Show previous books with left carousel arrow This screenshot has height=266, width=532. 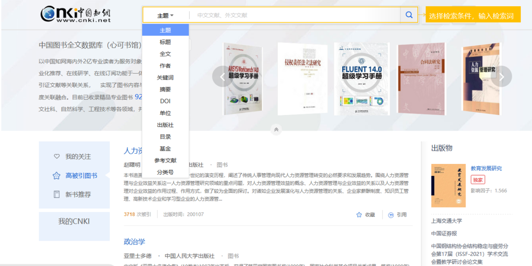click(x=222, y=77)
